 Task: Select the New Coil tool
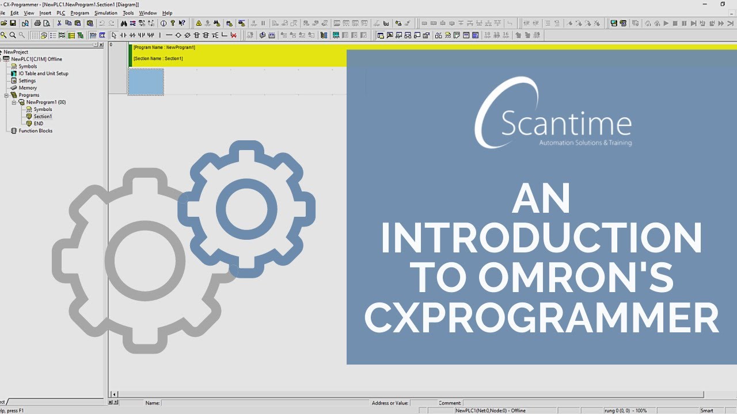tap(178, 35)
